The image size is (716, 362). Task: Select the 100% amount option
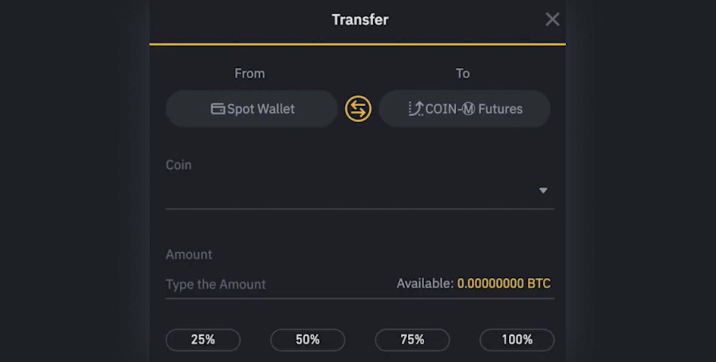pos(517,340)
